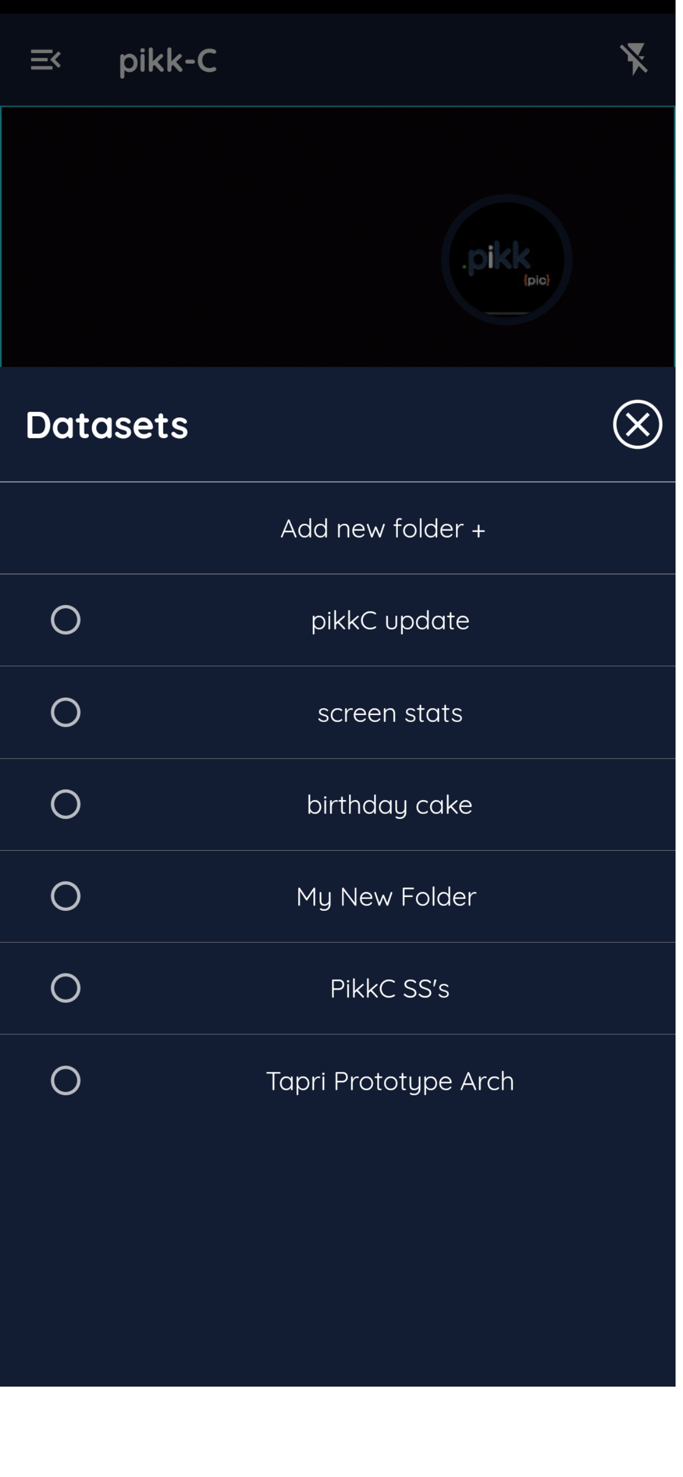The height and width of the screenshot is (1477, 683).
Task: Select the PikkC SS's radio button
Action: [66, 999]
